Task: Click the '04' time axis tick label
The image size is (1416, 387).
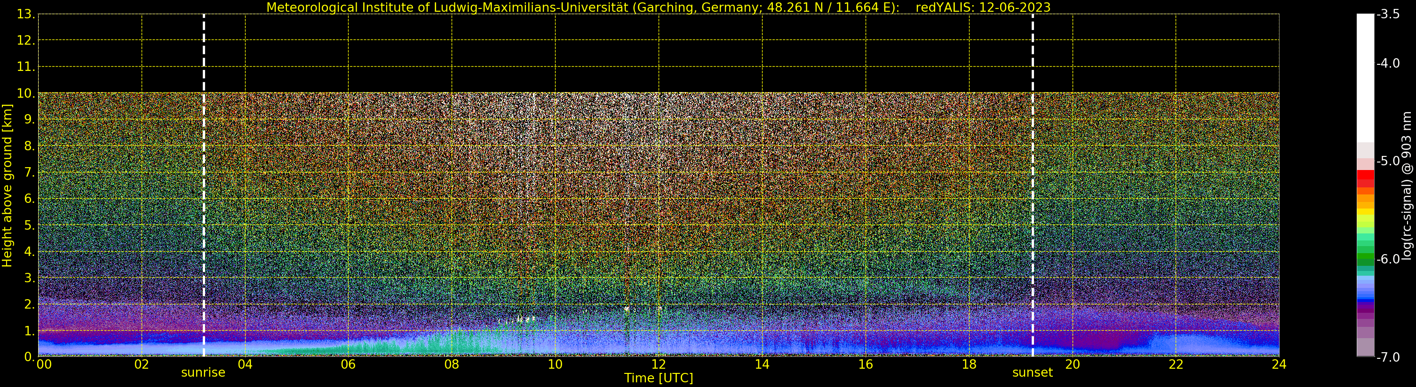Action: tap(245, 364)
